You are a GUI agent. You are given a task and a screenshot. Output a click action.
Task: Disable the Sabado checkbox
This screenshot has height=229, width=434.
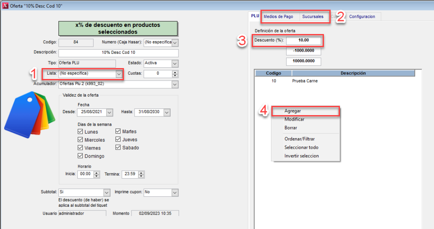point(118,147)
